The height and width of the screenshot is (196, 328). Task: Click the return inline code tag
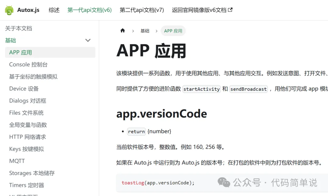pyautogui.click(x=136, y=131)
